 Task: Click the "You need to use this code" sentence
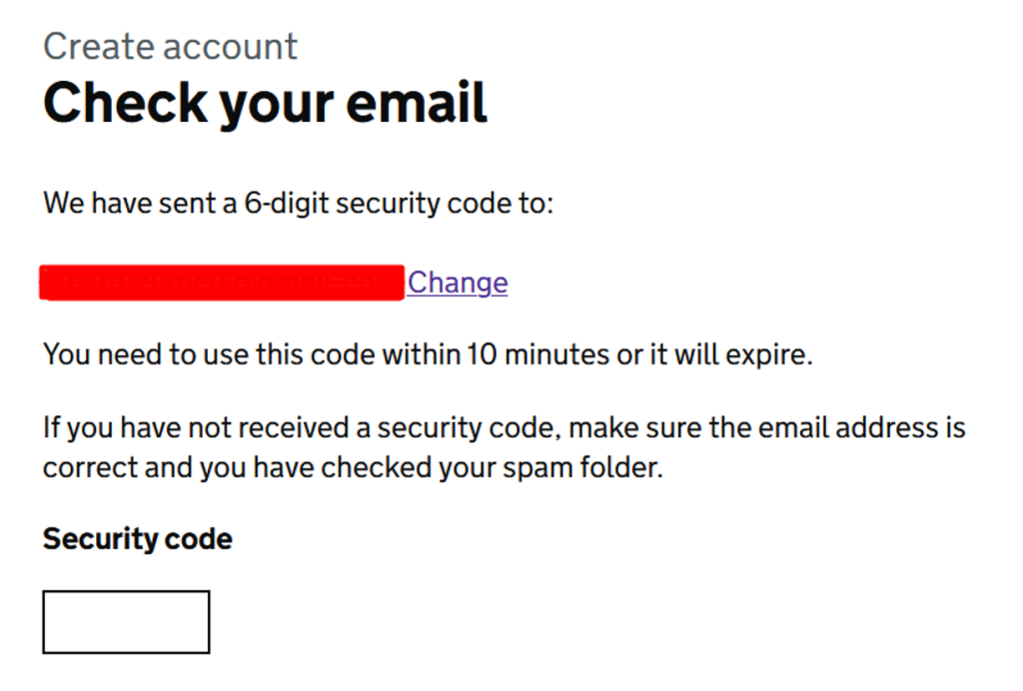coord(428,354)
